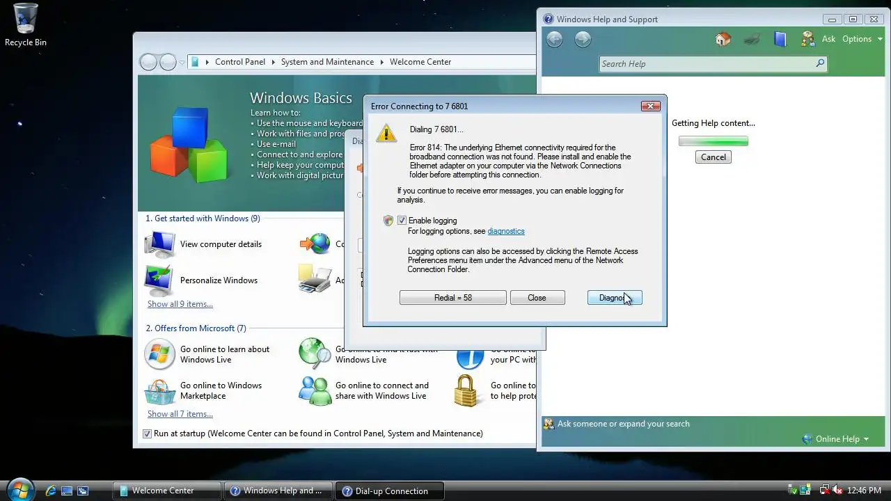
Task: Click the blue info icon in Offers section
Action: tap(470, 358)
